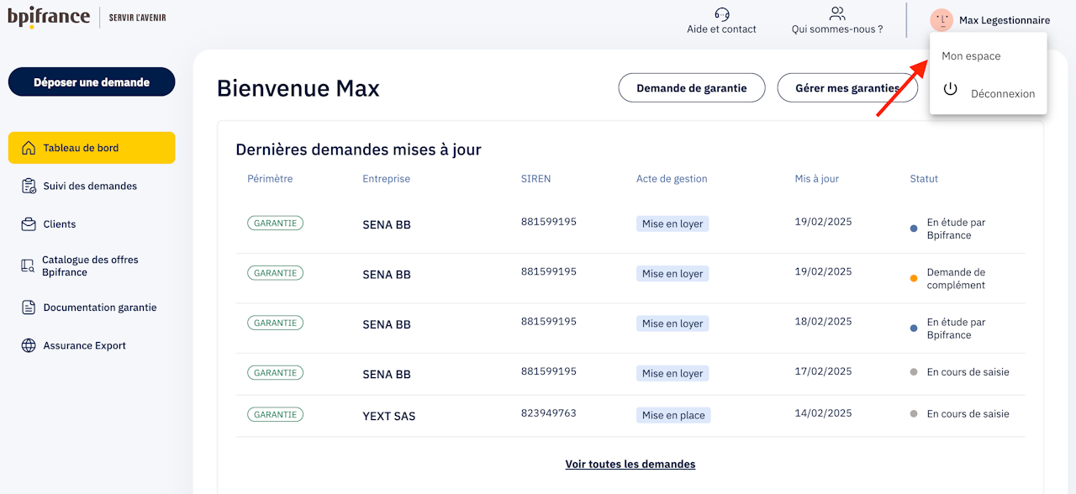This screenshot has height=494, width=1076.
Task: Open Assurance Export globe icon
Action: [x=29, y=345]
